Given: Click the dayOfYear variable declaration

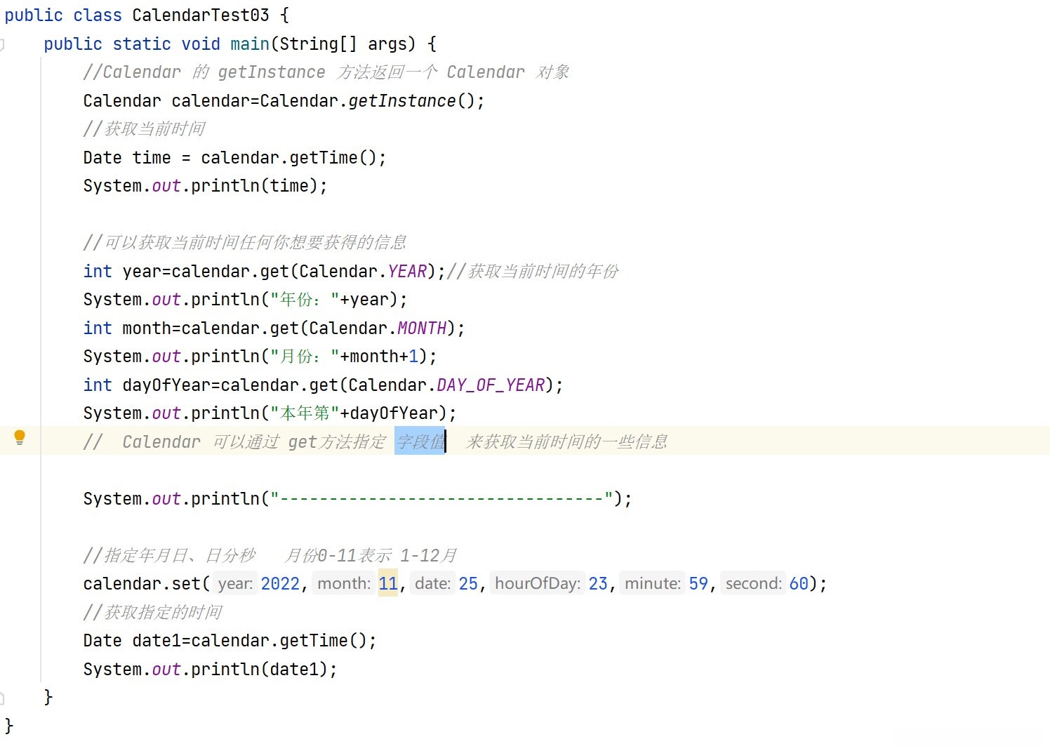Looking at the screenshot, I should [166, 385].
